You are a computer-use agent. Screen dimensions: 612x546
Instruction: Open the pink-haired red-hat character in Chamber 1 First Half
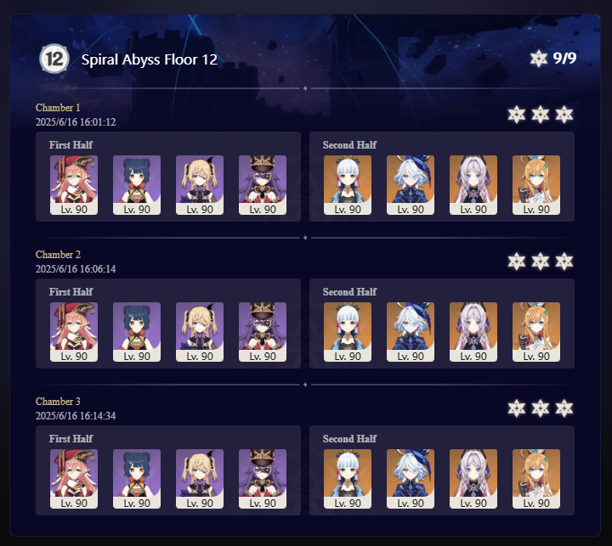tap(74, 185)
